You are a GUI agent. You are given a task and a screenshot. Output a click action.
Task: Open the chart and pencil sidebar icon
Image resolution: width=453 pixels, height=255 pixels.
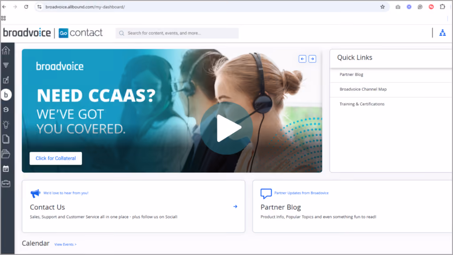click(6, 80)
